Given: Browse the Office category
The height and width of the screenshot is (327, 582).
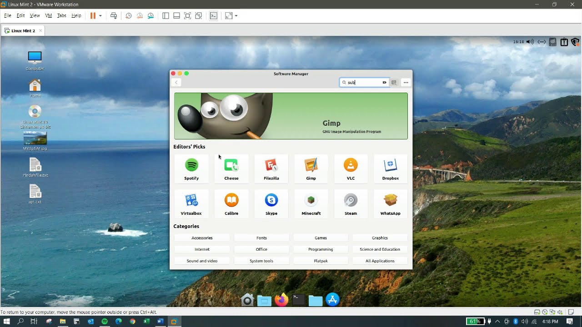Looking at the screenshot, I should click(261, 249).
